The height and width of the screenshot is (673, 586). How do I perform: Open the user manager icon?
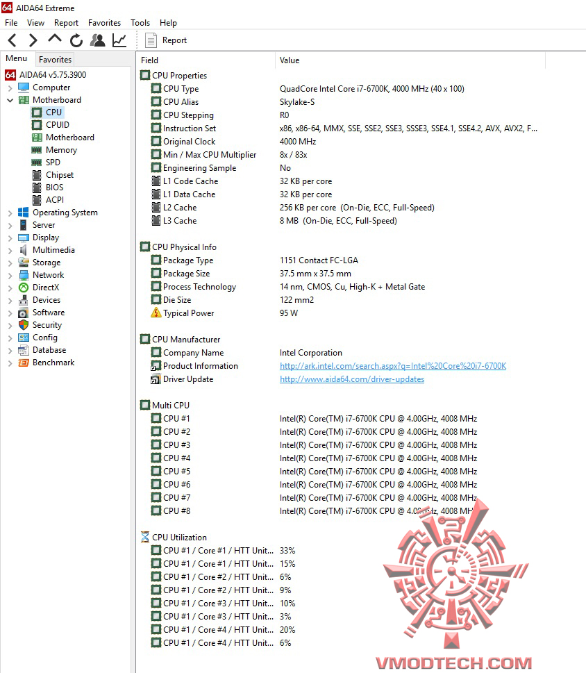coord(97,40)
